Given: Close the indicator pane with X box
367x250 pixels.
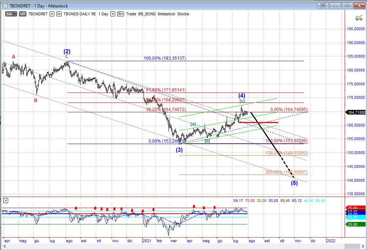Looking at the screenshot, I should 6,201.
